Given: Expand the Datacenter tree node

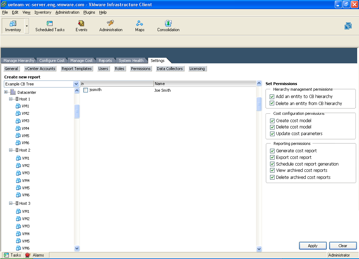Looking at the screenshot, I should [x=6, y=92].
